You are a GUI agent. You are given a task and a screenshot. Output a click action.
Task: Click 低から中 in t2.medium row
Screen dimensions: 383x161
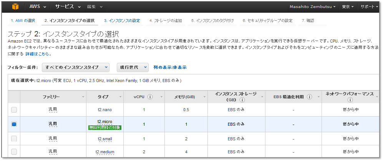coord(350,152)
